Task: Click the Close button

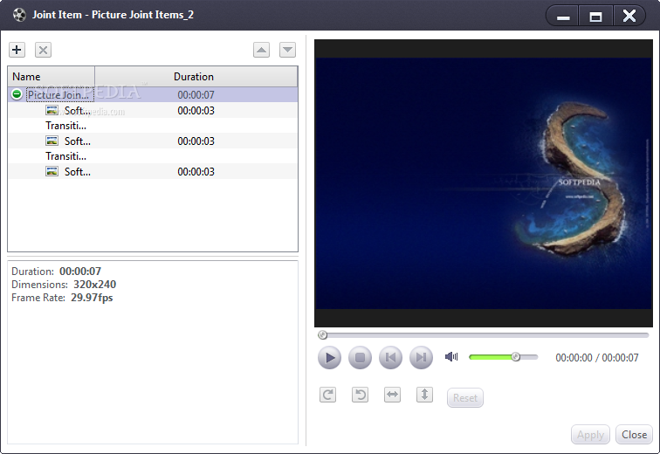Action: click(635, 435)
